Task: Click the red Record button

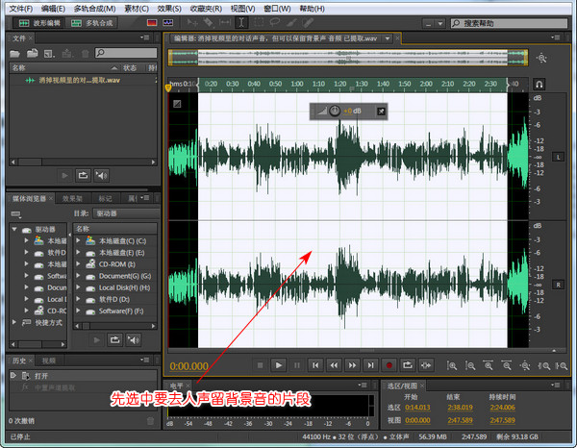Action: pos(389,365)
